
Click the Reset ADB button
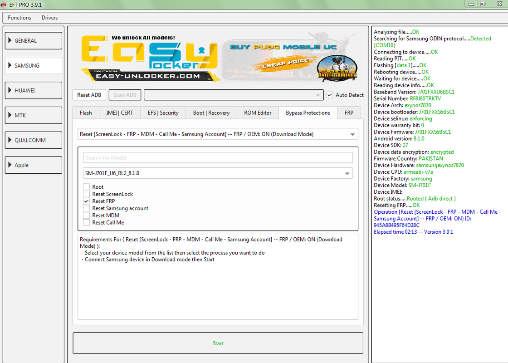(x=89, y=95)
